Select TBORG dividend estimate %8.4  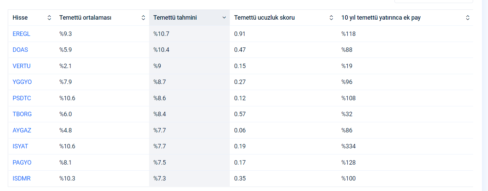(160, 114)
